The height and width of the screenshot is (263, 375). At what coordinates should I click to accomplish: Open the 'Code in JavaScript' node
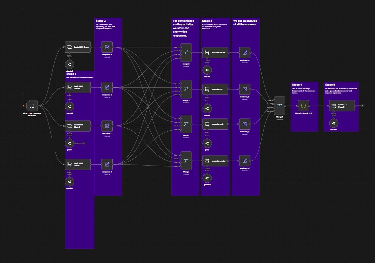click(303, 106)
